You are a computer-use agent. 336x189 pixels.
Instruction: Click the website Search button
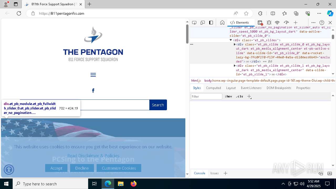[158, 105]
